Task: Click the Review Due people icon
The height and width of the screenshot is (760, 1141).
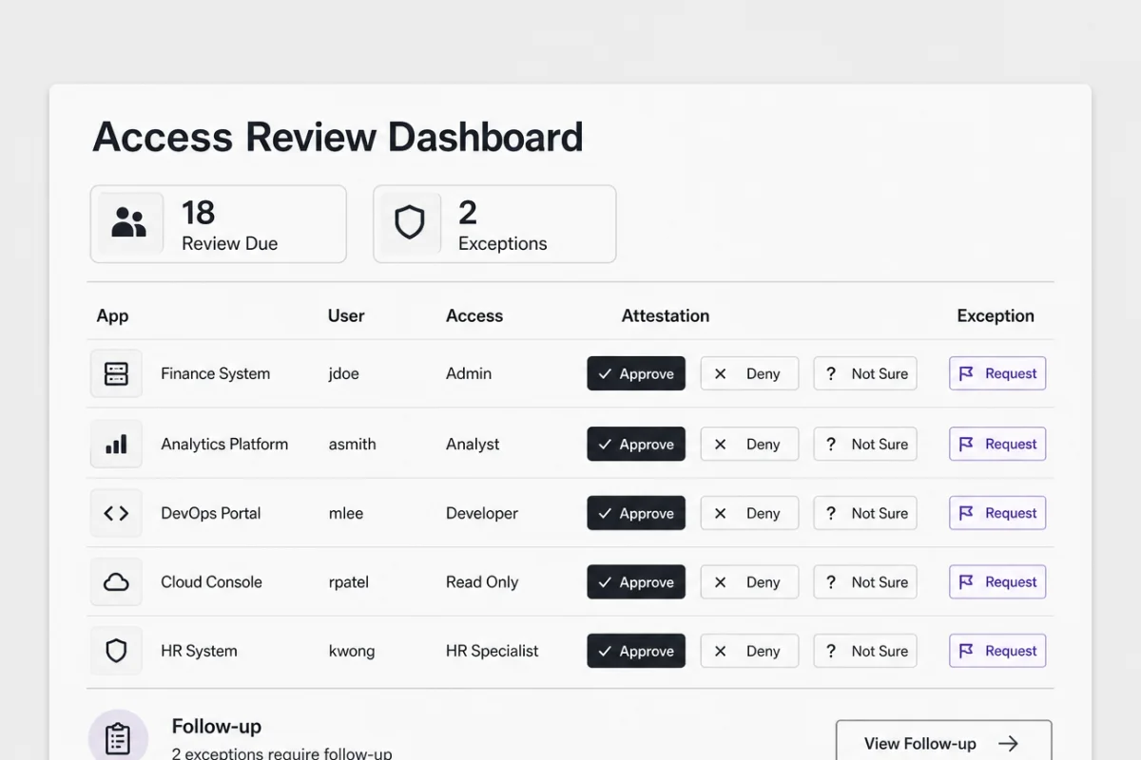Action: pos(129,223)
